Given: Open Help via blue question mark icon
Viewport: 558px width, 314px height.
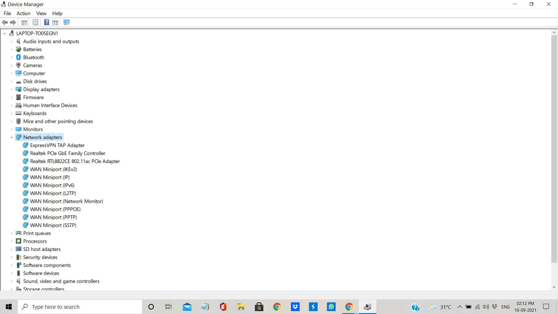Looking at the screenshot, I should [x=46, y=22].
